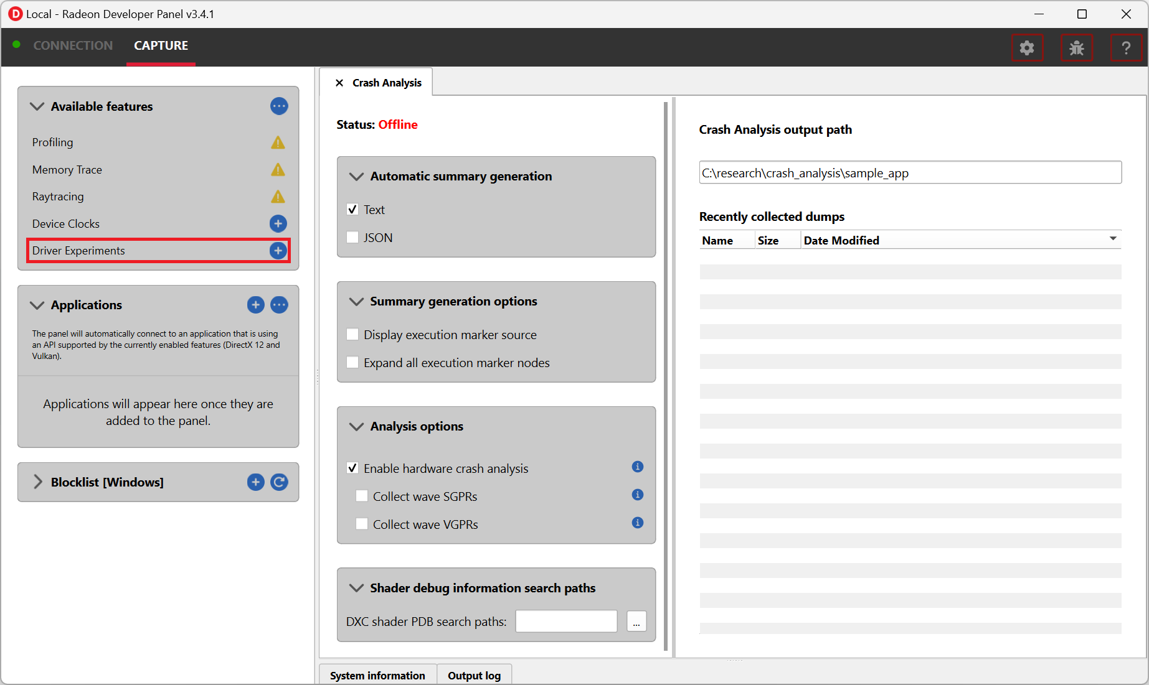Switch to the CONNECTION tab

(73, 45)
